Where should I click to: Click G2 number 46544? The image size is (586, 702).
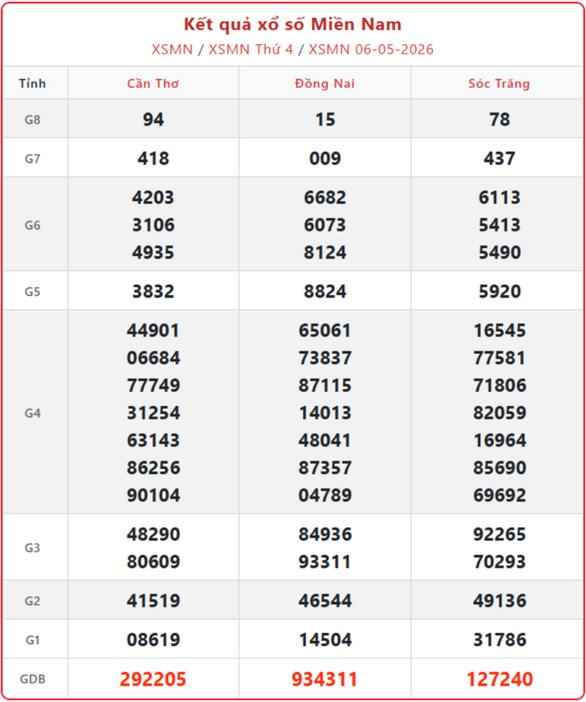pos(325,600)
